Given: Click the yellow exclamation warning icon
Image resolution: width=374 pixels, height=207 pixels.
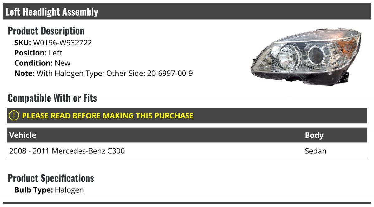Looking at the screenshot, I should tap(14, 116).
